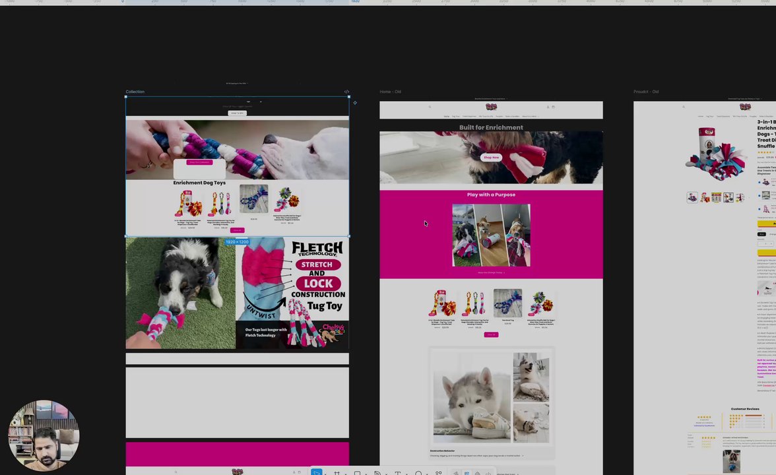Select first gallery thumbnail under product image

pos(692,197)
